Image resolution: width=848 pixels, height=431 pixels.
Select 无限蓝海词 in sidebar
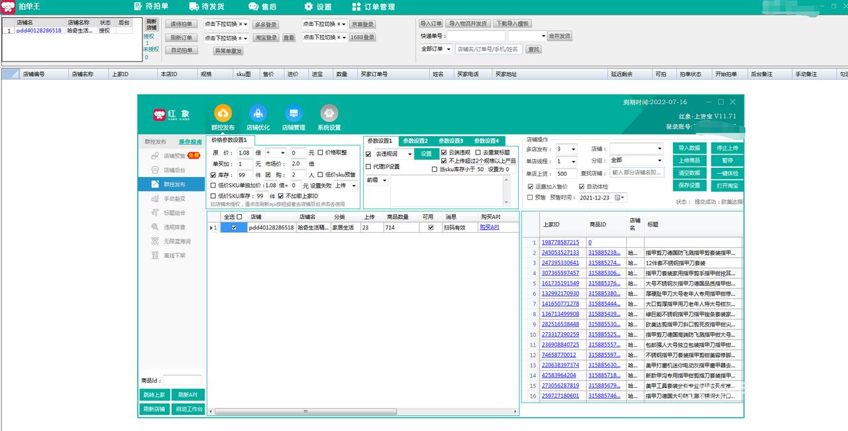coord(172,241)
